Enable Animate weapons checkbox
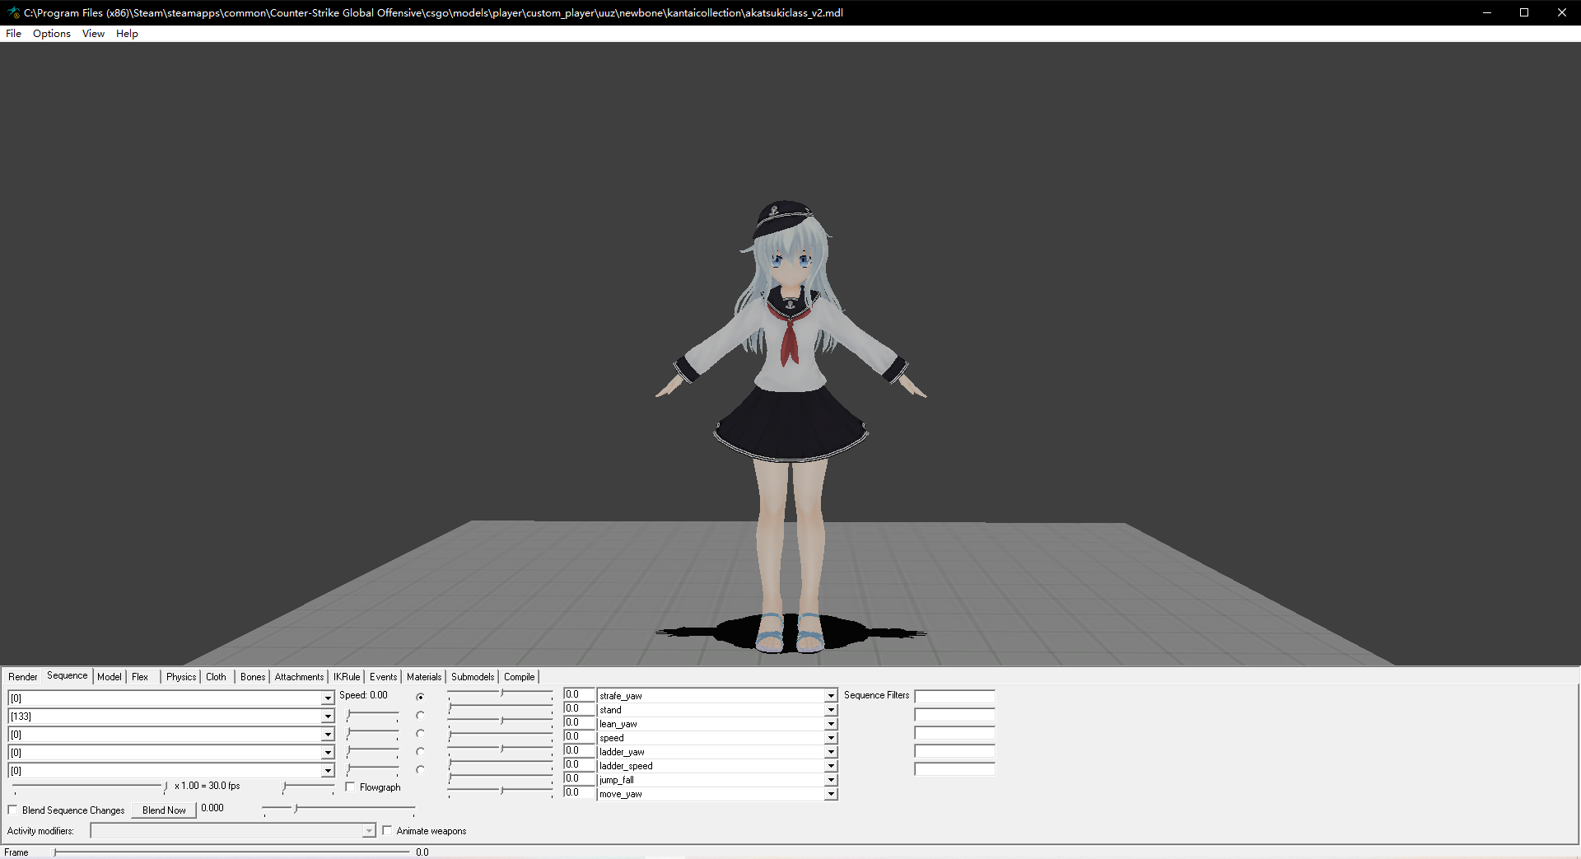1581x859 pixels. [x=387, y=831]
